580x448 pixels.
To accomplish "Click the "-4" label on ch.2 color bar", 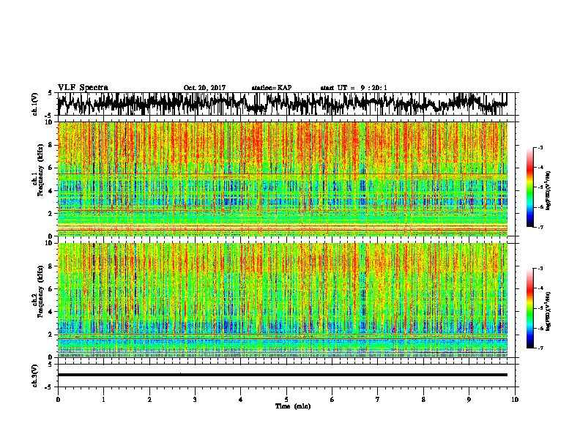I will click(x=540, y=288).
